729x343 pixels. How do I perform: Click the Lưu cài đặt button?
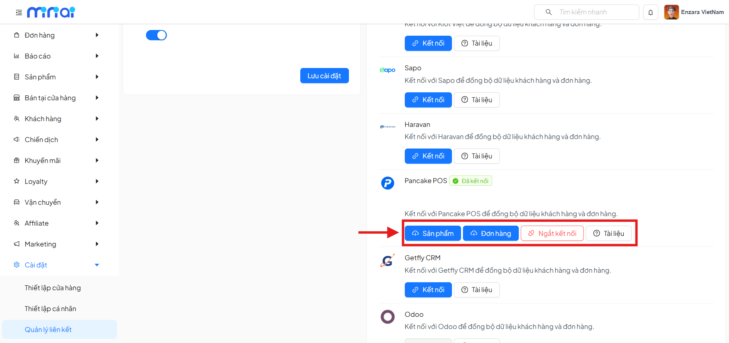[x=324, y=75]
